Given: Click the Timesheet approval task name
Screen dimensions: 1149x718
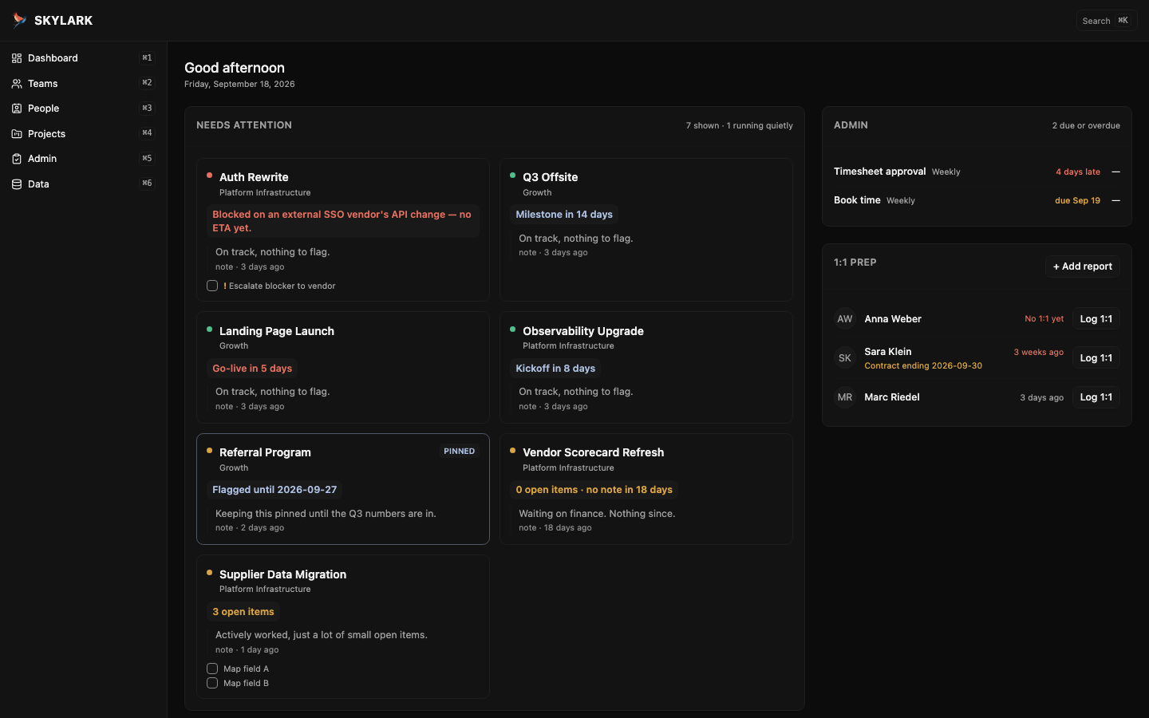Looking at the screenshot, I should pos(879,172).
